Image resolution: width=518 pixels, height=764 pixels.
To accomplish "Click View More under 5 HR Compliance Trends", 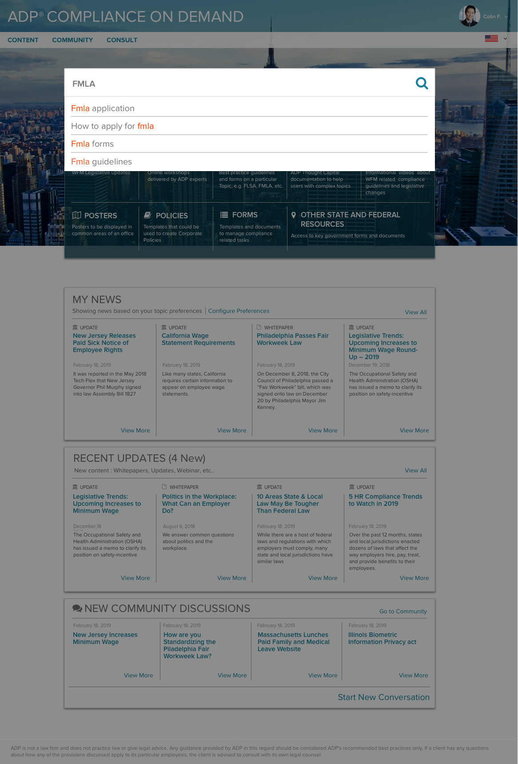I will 414,578.
